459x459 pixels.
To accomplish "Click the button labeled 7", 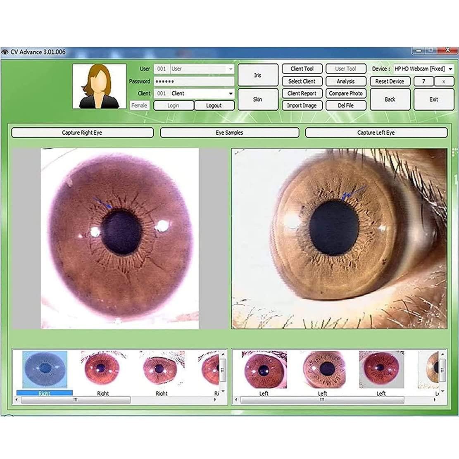I will [423, 81].
